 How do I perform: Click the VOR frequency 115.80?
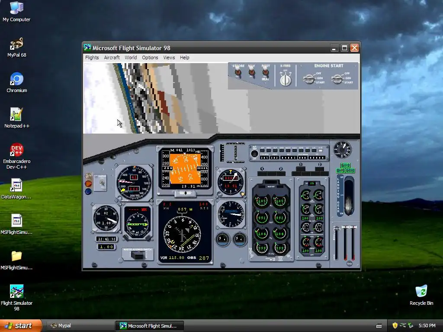(177, 258)
